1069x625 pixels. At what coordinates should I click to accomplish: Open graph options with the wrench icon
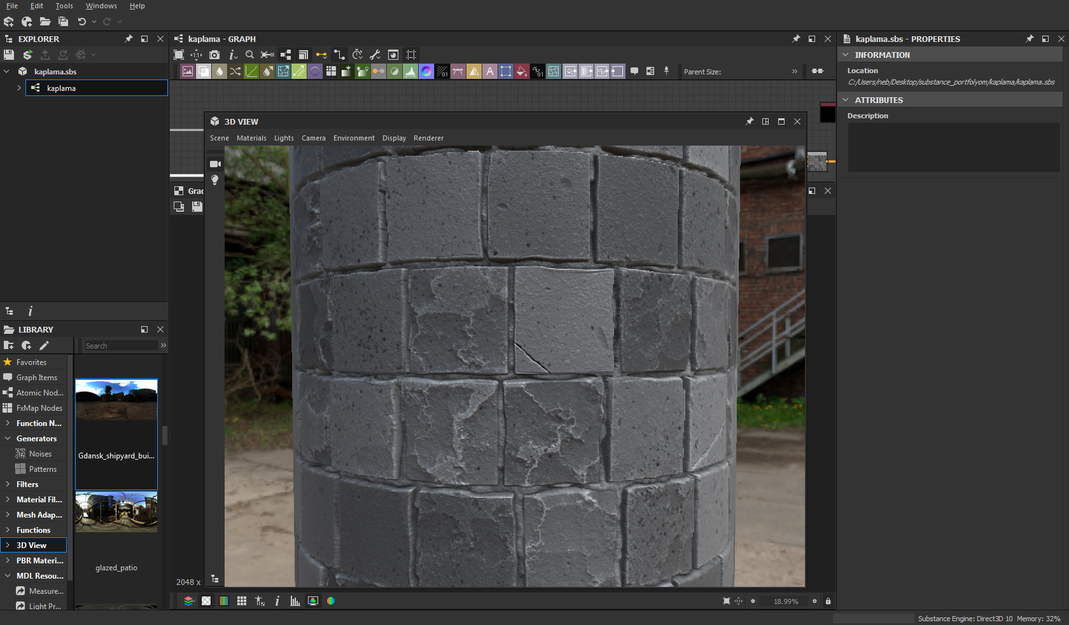click(x=375, y=55)
